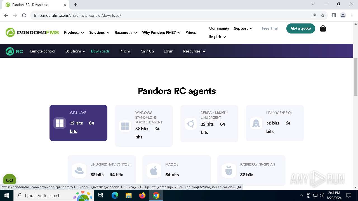Open a new browser tab

[x=76, y=5]
